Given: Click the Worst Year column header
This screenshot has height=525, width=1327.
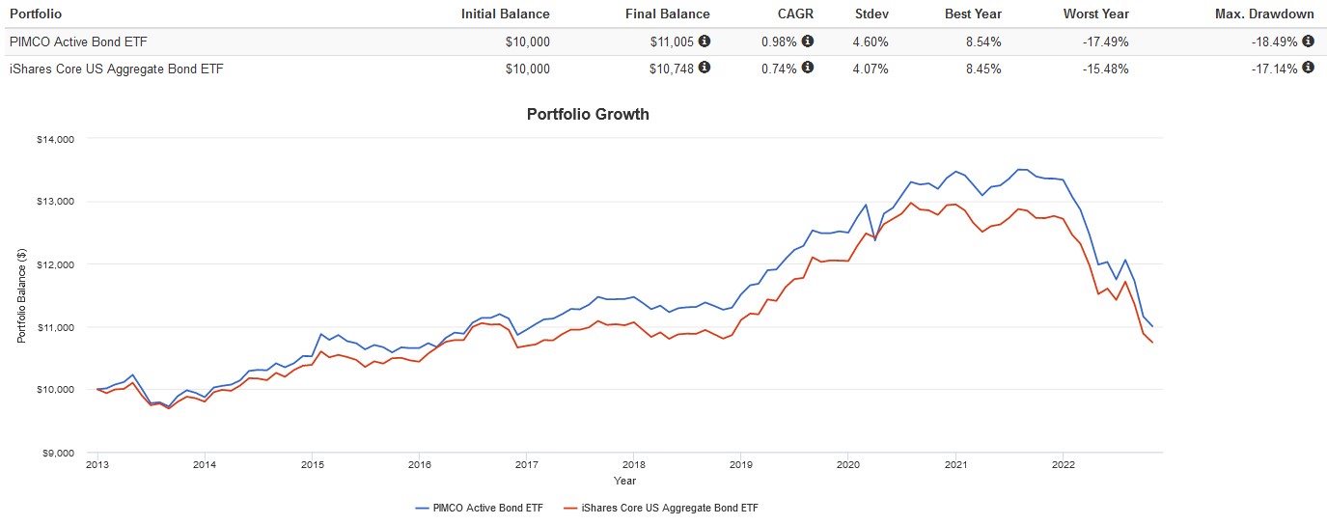Looking at the screenshot, I should coord(1095,14).
